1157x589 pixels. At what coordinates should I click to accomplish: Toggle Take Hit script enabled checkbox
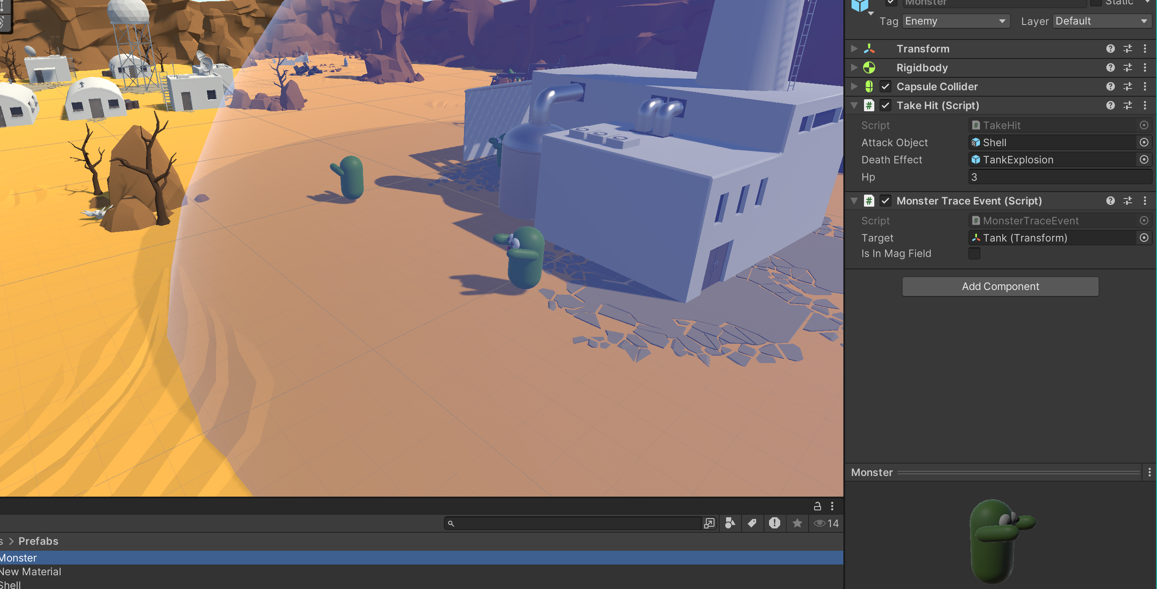pos(885,105)
